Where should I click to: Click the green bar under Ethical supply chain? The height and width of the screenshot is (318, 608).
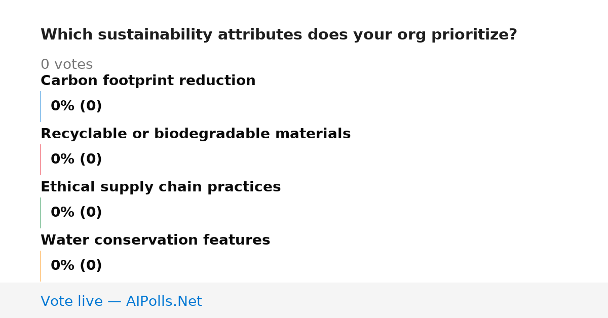(41, 213)
